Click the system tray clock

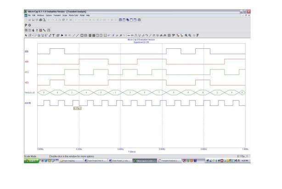point(245,161)
